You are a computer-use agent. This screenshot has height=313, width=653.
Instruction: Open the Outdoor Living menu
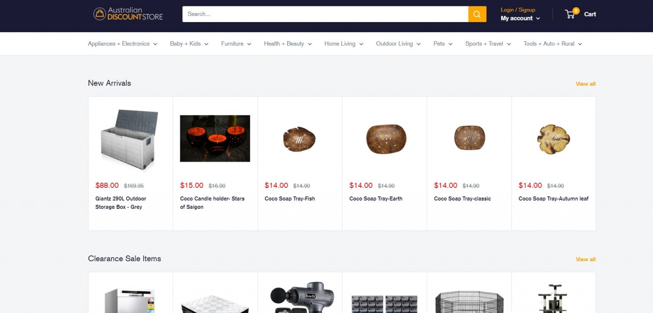click(x=398, y=44)
